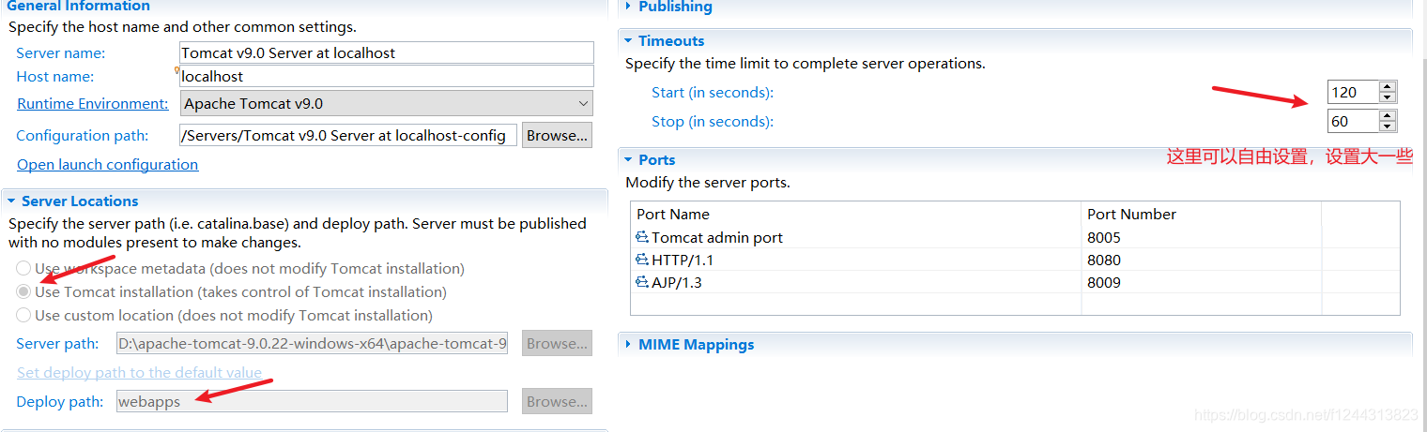
Task: Decrease the Start timeout value
Action: point(1388,97)
